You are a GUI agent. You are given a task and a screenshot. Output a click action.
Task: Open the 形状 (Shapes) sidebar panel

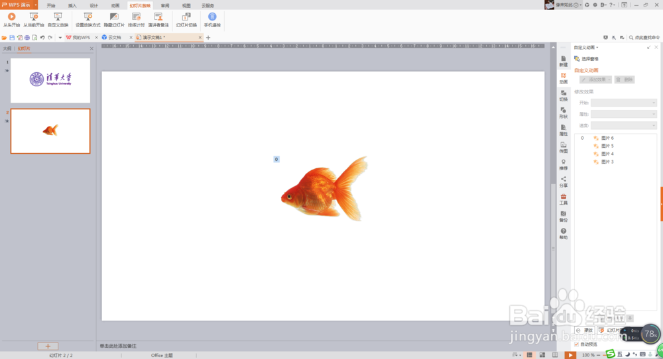click(563, 113)
